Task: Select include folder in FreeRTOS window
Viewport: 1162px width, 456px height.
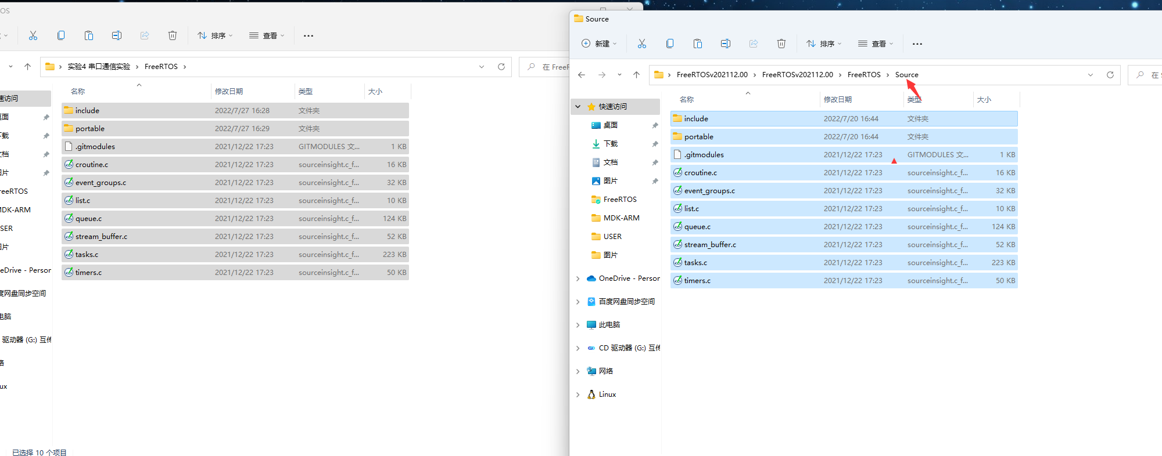Action: click(235, 111)
